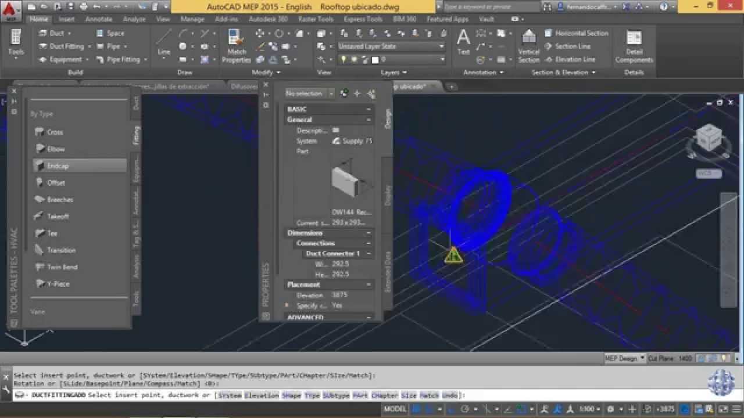Select the Line draw tool

point(164,42)
